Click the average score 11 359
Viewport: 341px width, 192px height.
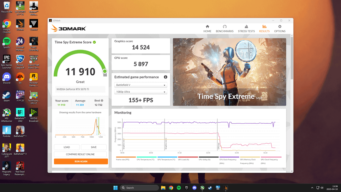click(80, 105)
